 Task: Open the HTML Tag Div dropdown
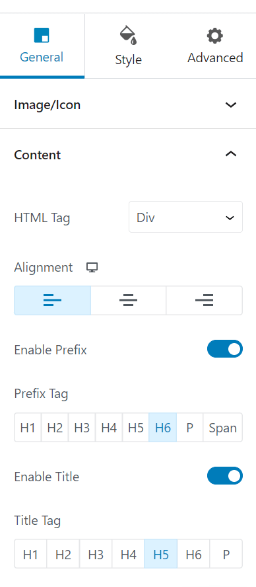point(186,217)
